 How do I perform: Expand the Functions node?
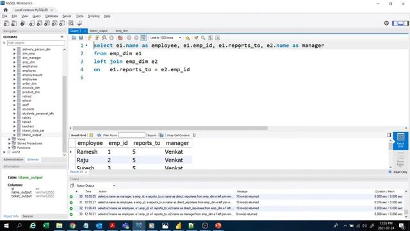point(10,148)
